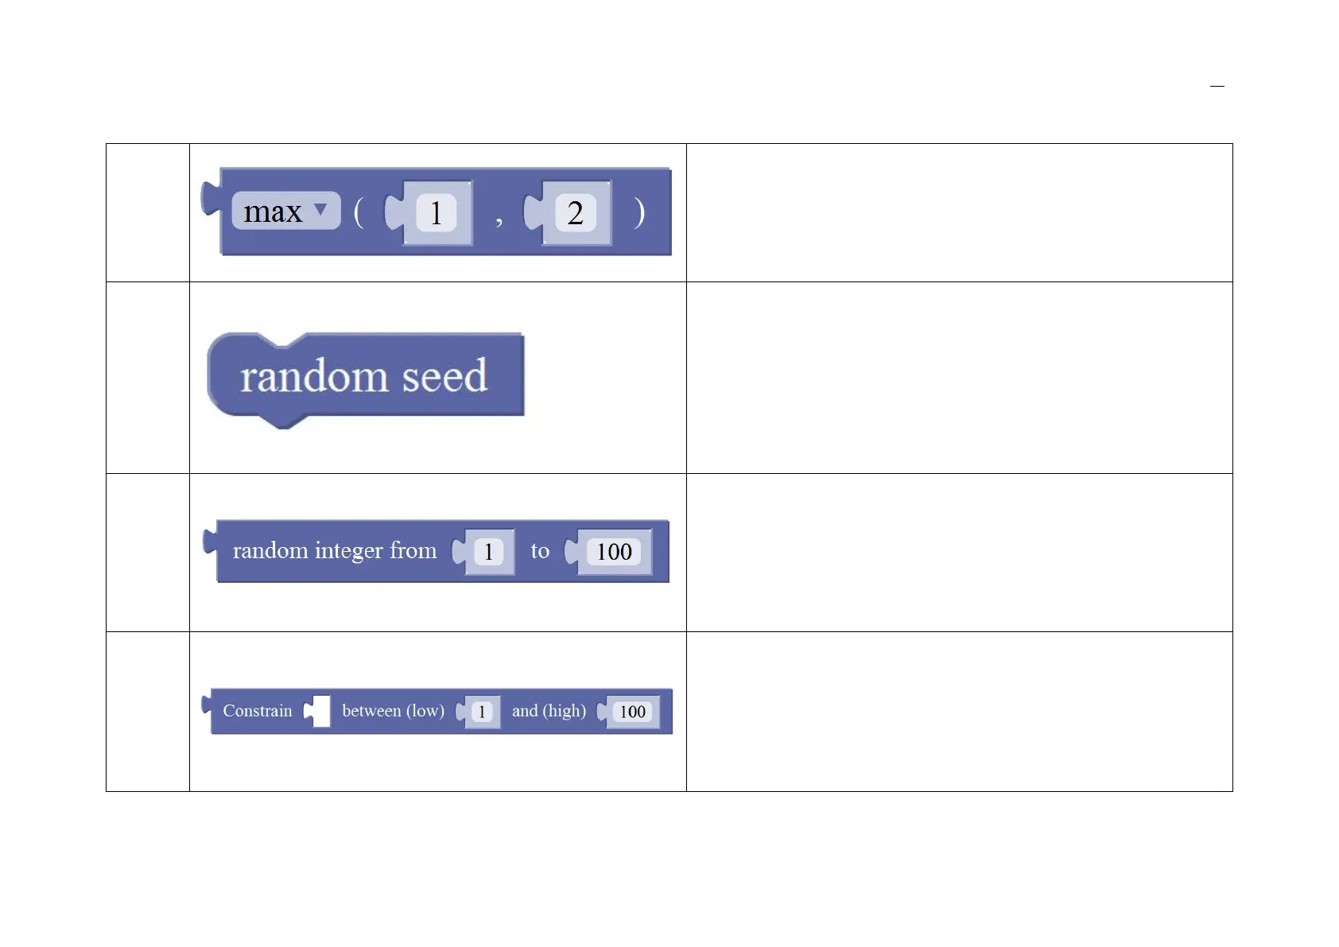Click the opening parenthesis of the max block

coord(359,212)
